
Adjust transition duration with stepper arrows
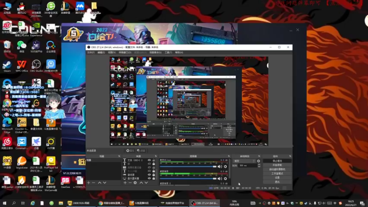[x=259, y=166]
